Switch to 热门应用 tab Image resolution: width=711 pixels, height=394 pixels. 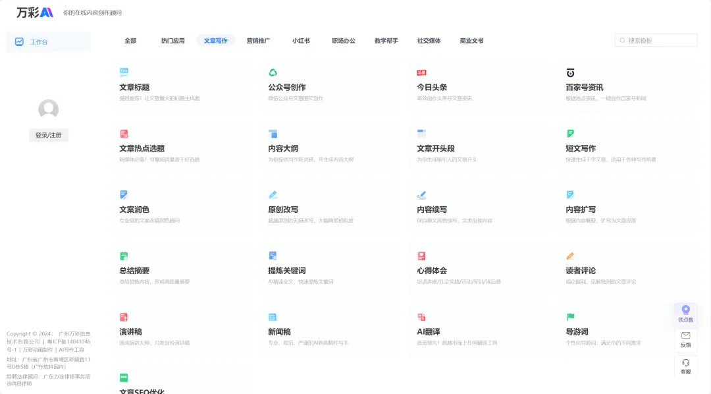click(x=172, y=40)
